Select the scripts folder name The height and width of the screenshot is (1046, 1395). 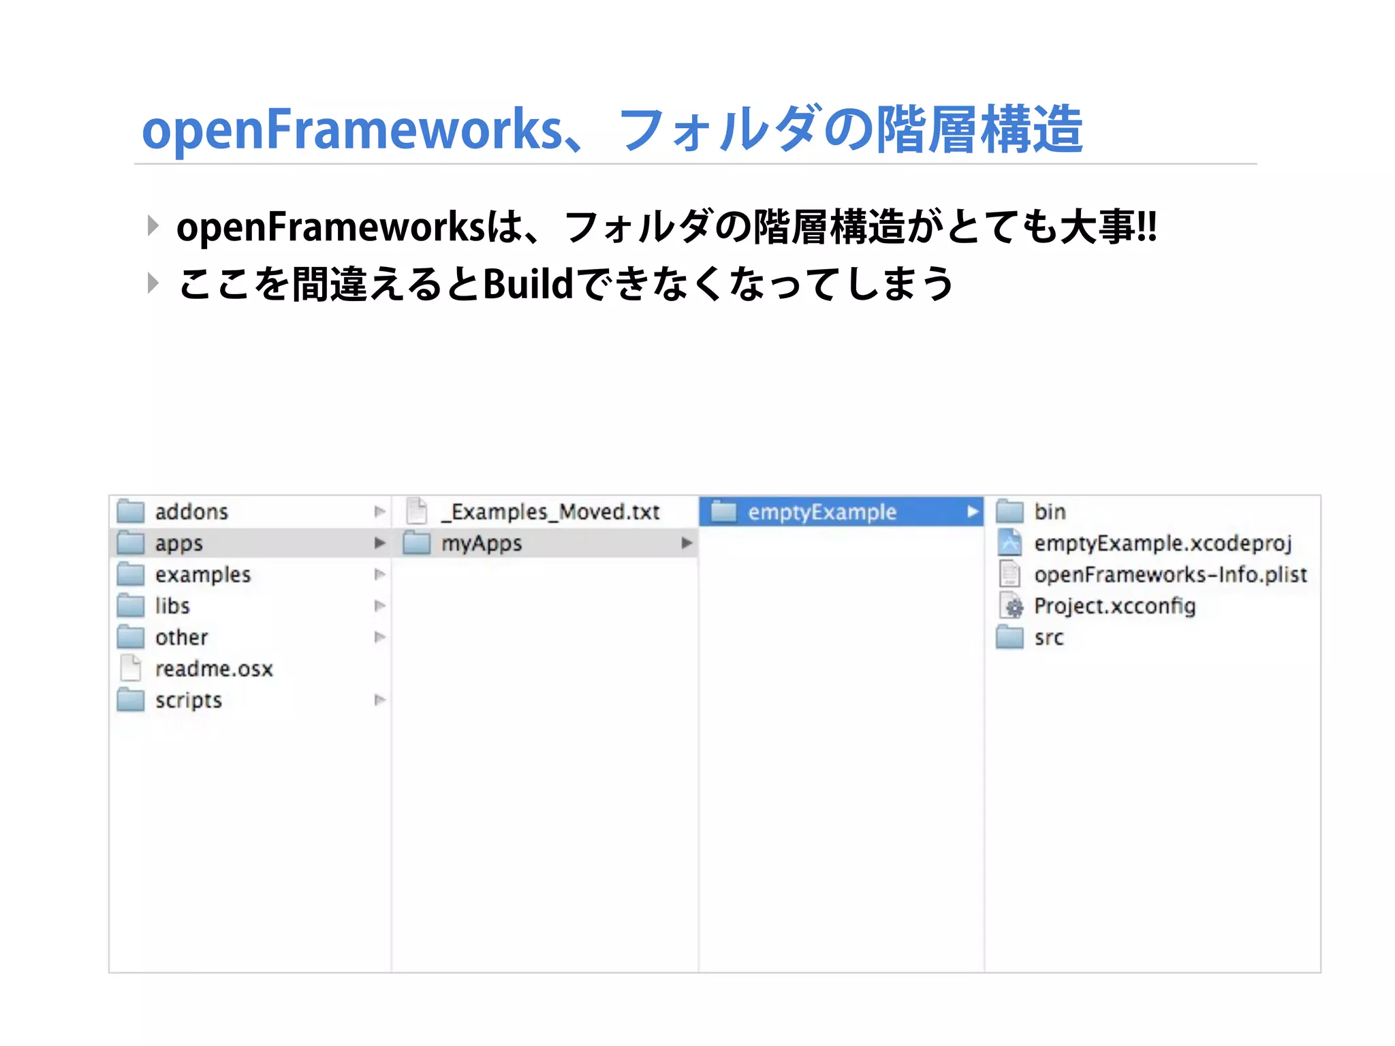[x=189, y=700]
